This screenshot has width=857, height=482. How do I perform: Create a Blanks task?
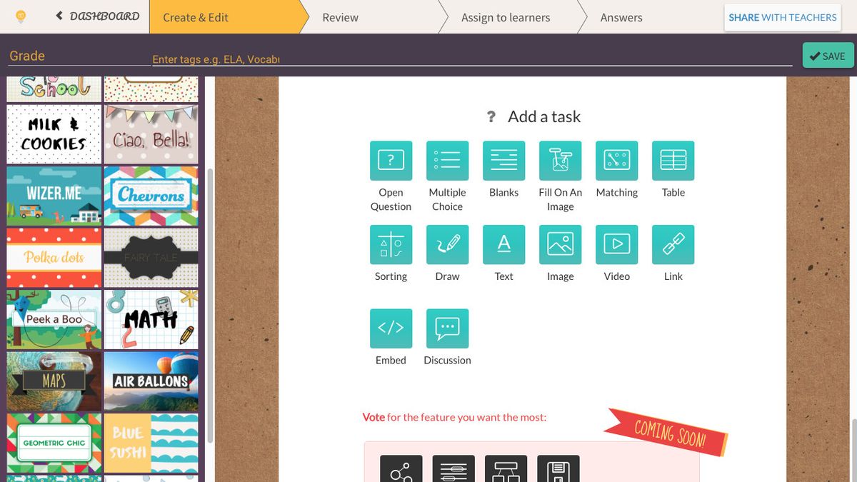coord(503,160)
